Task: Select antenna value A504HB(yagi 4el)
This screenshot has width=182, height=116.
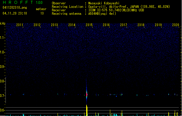Action: tap(102, 14)
